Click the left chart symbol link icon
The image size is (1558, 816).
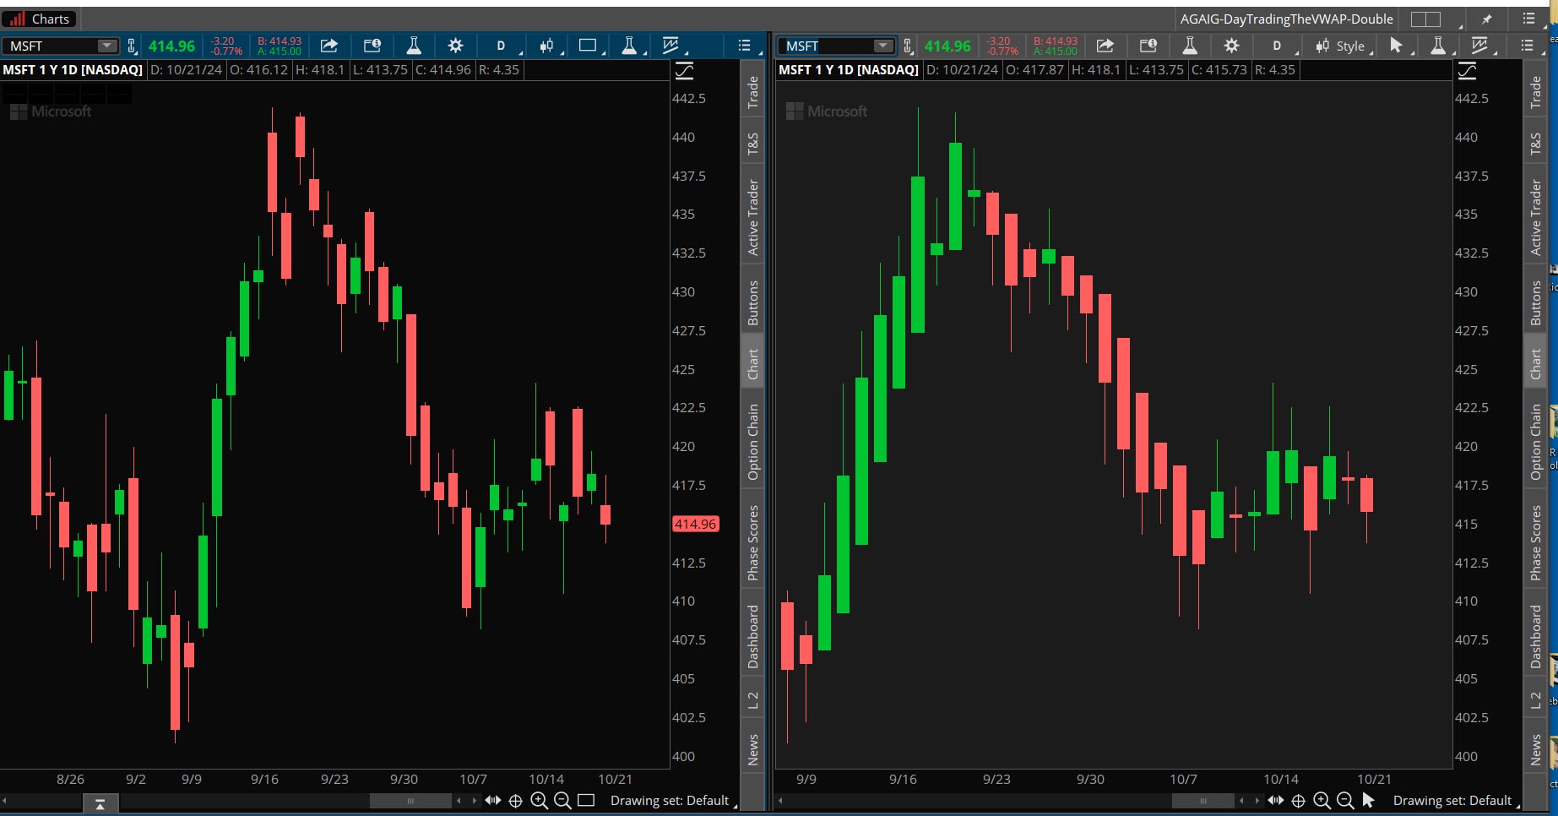coord(132,46)
